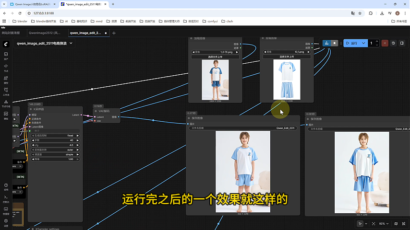The width and height of the screenshot is (410, 230).
Task: Open the Chrome three-dot menu
Action: point(405,13)
